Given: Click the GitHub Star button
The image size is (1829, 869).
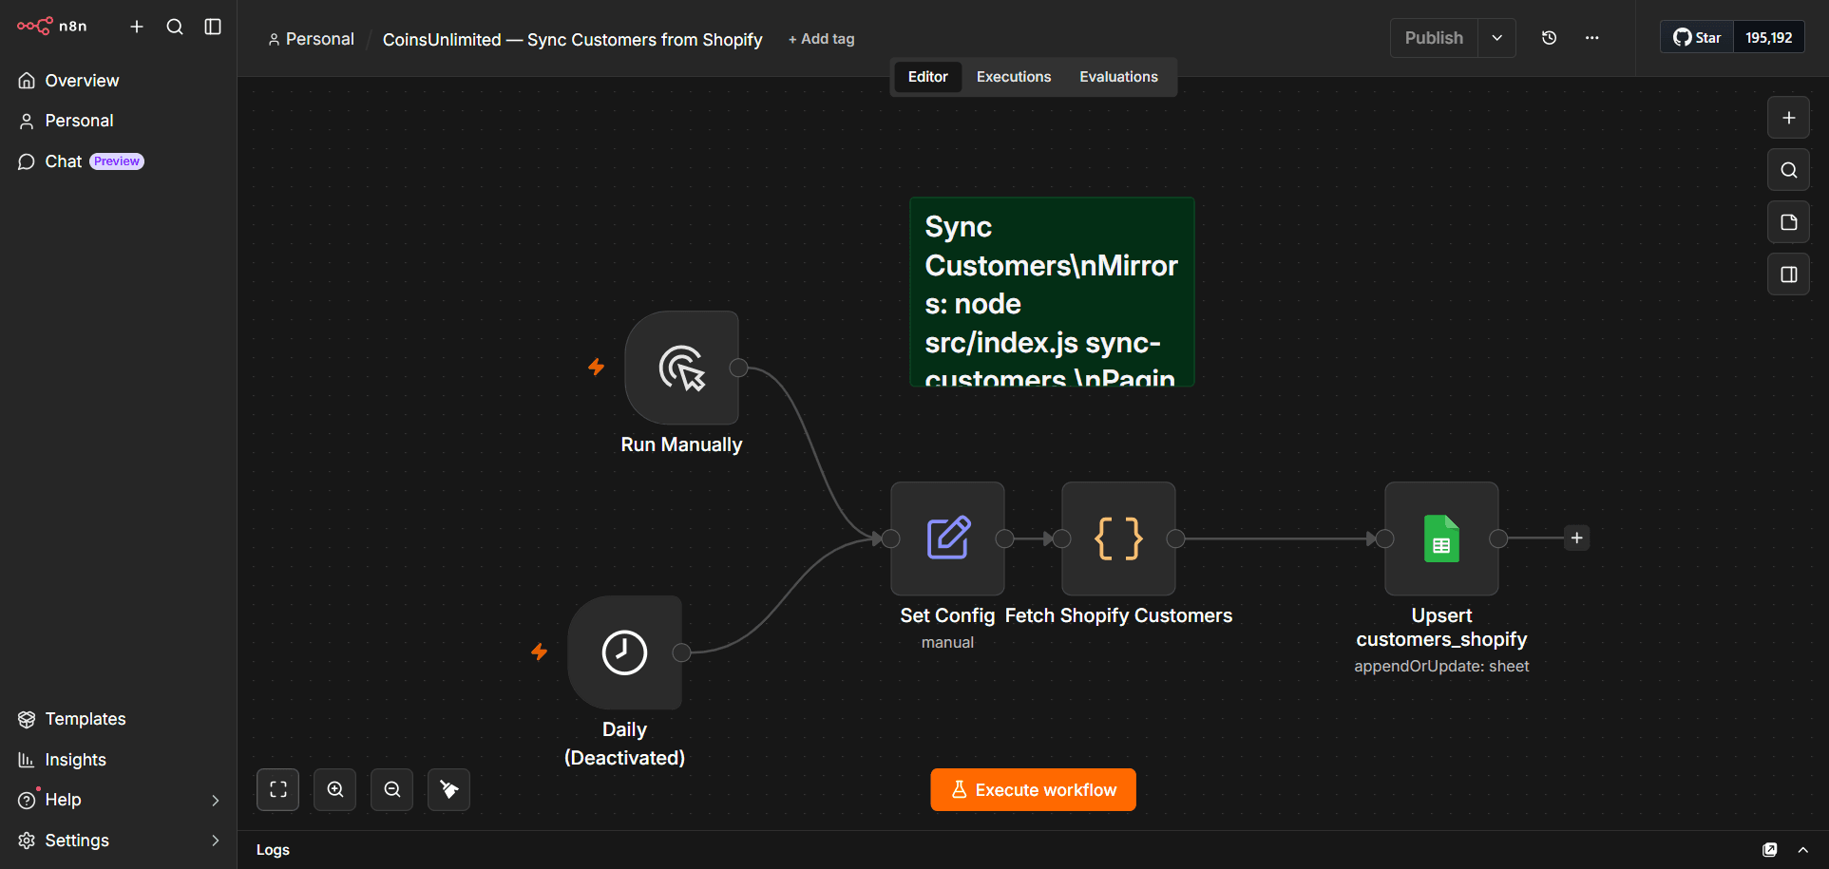Looking at the screenshot, I should (x=1697, y=38).
